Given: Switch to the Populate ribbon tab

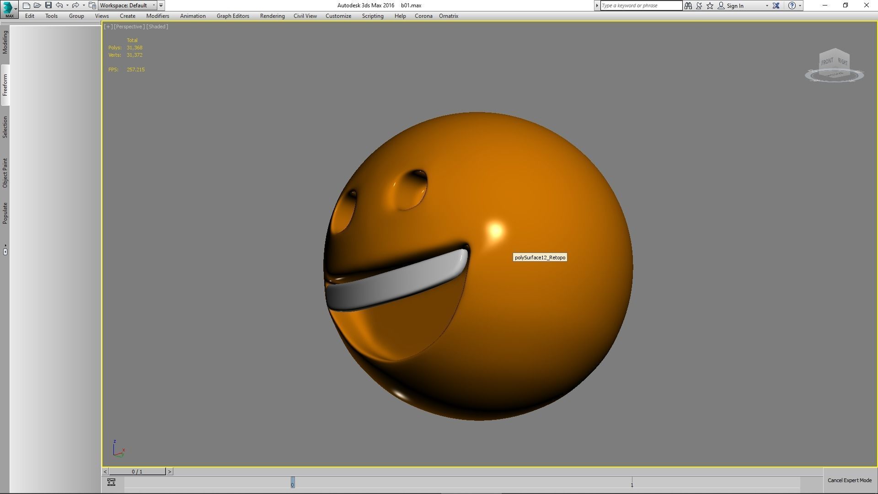Looking at the screenshot, I should pos(5,213).
